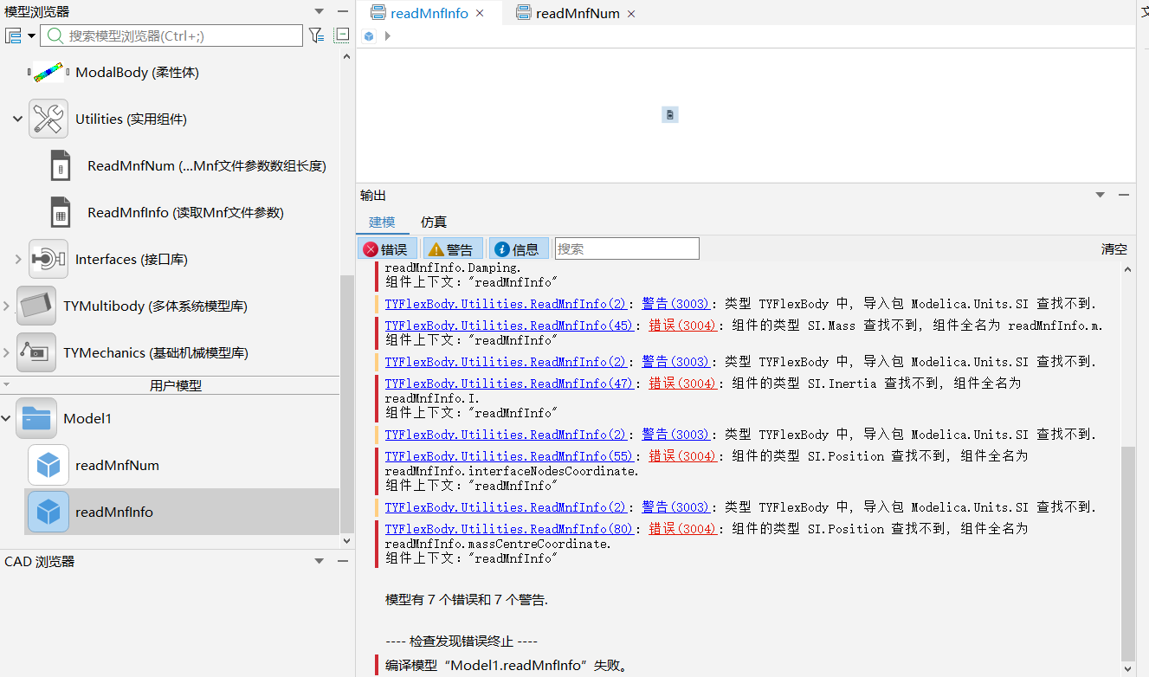This screenshot has width=1149, height=677.
Task: Collapse the Model1 package node
Action: click(6, 419)
